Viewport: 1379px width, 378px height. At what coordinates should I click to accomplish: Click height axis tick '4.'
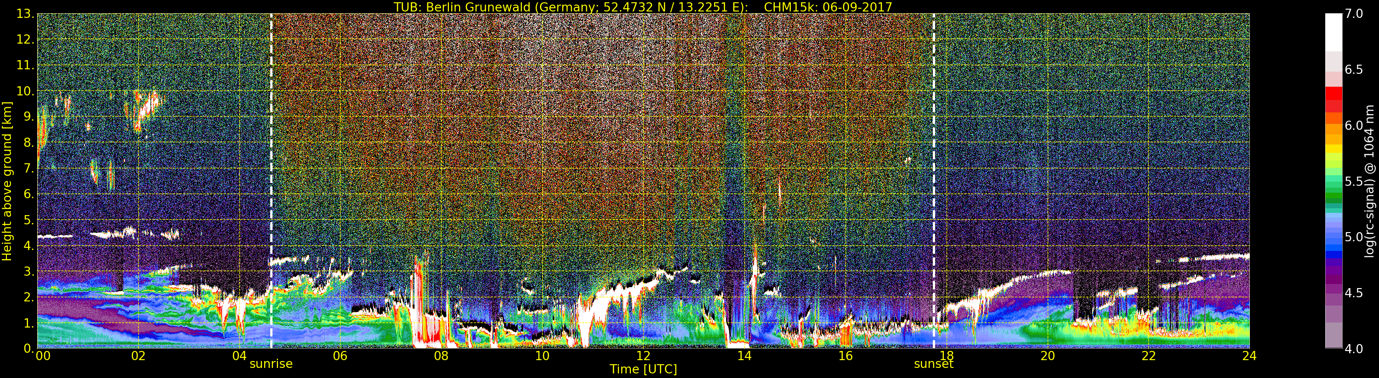(29, 246)
